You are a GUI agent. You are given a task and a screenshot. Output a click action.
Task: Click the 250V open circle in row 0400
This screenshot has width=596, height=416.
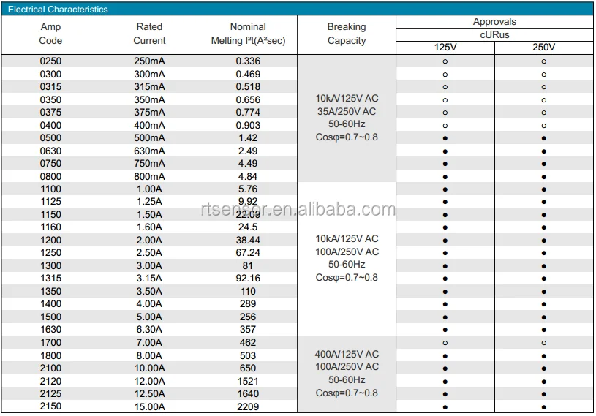pos(543,126)
